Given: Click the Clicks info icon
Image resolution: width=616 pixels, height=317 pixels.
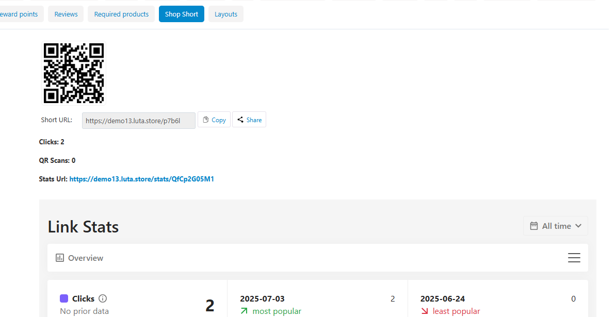Looking at the screenshot, I should click(103, 298).
